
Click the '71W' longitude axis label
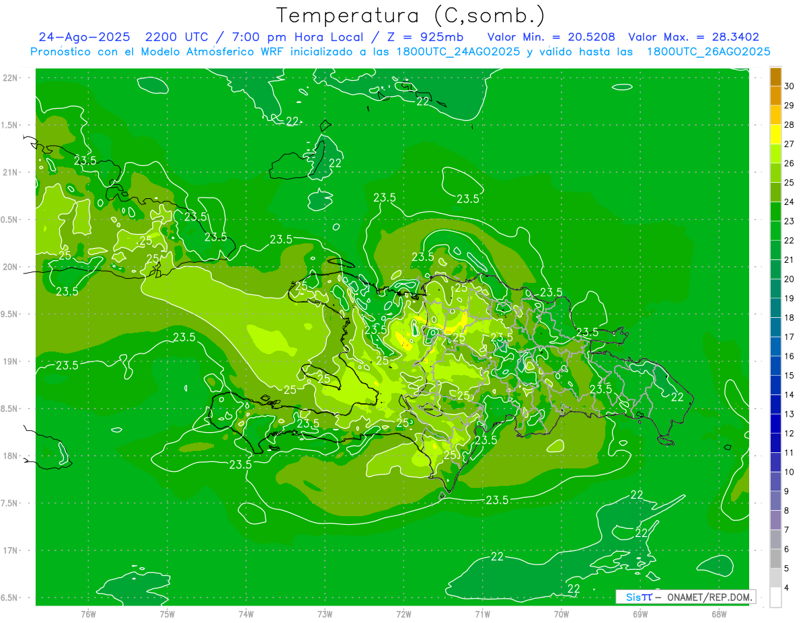coord(482,614)
